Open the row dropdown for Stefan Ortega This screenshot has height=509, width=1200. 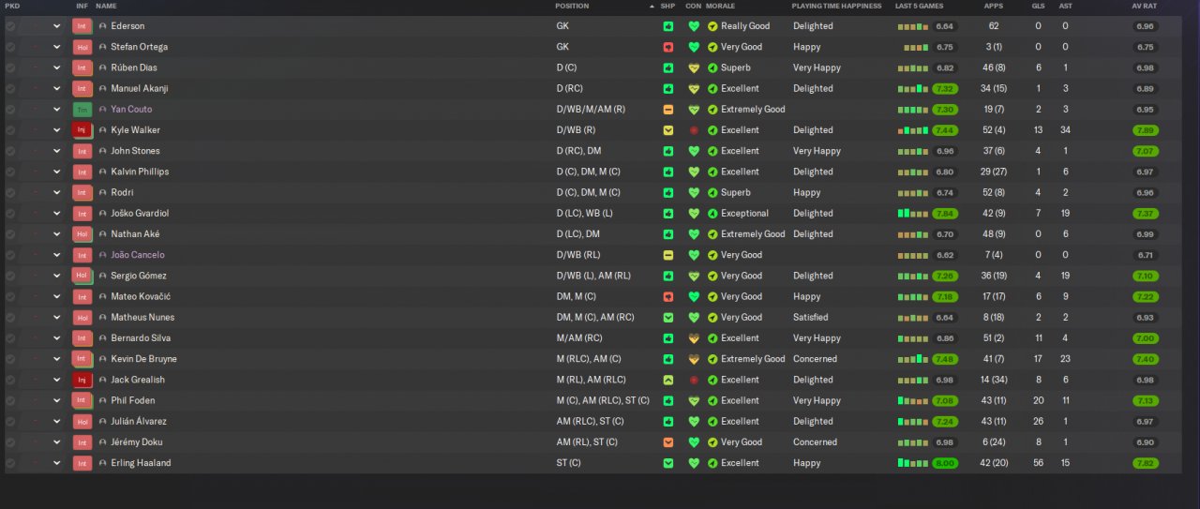tap(56, 47)
